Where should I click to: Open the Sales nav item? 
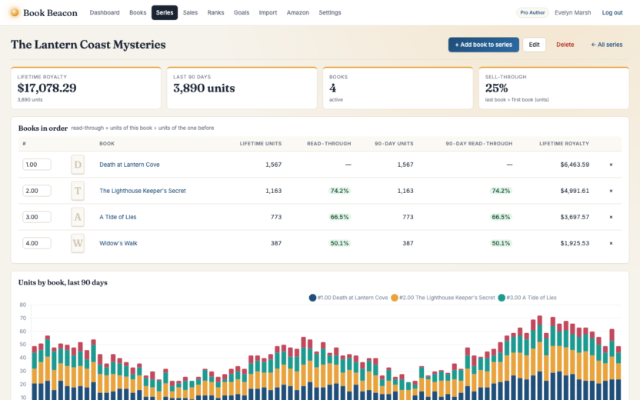click(x=190, y=12)
